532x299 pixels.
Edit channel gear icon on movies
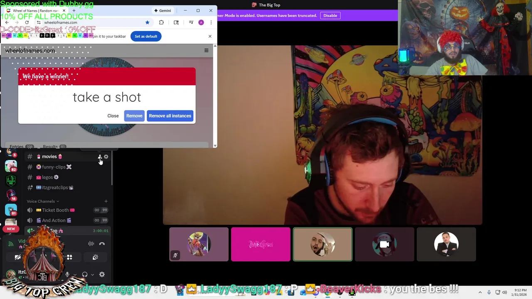pyautogui.click(x=106, y=157)
